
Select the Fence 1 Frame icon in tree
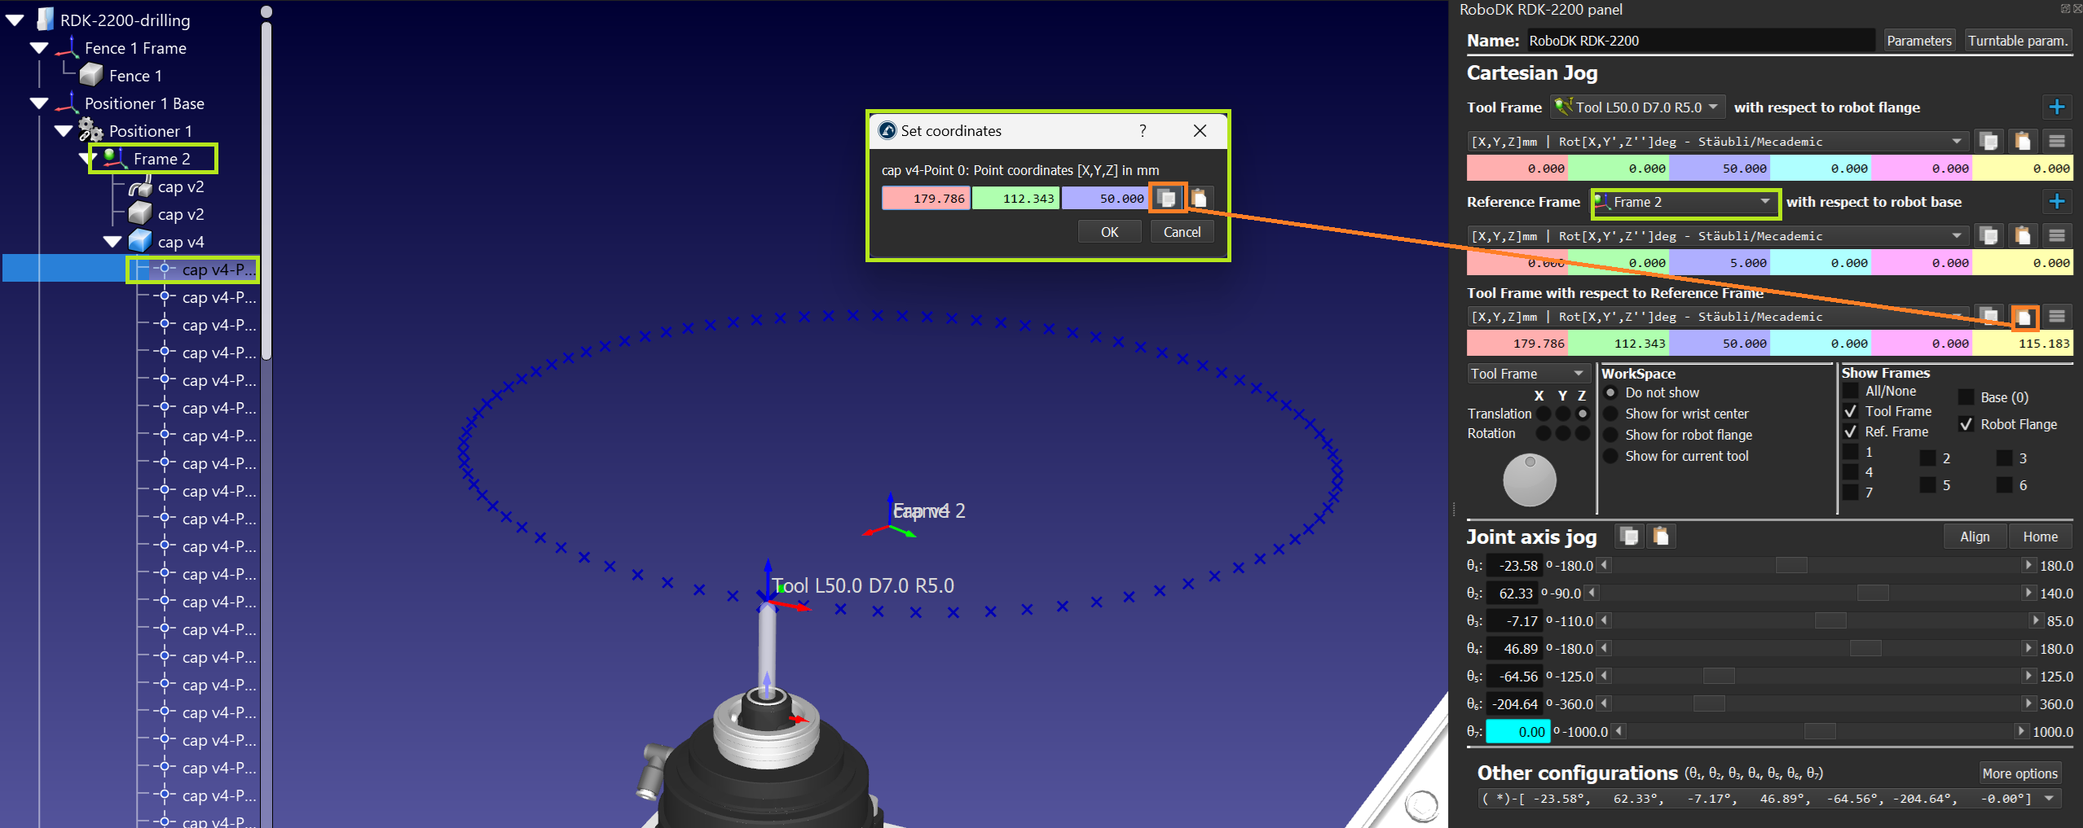pyautogui.click(x=68, y=47)
